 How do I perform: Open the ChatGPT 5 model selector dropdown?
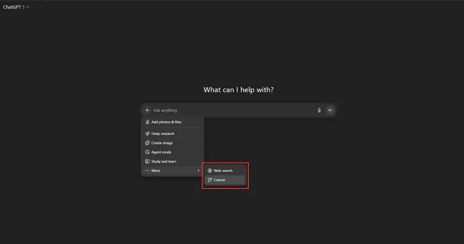tap(16, 7)
